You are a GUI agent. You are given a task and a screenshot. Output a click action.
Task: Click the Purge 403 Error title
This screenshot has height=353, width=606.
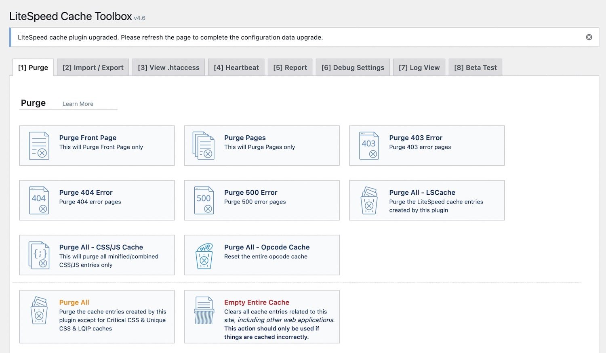point(416,138)
